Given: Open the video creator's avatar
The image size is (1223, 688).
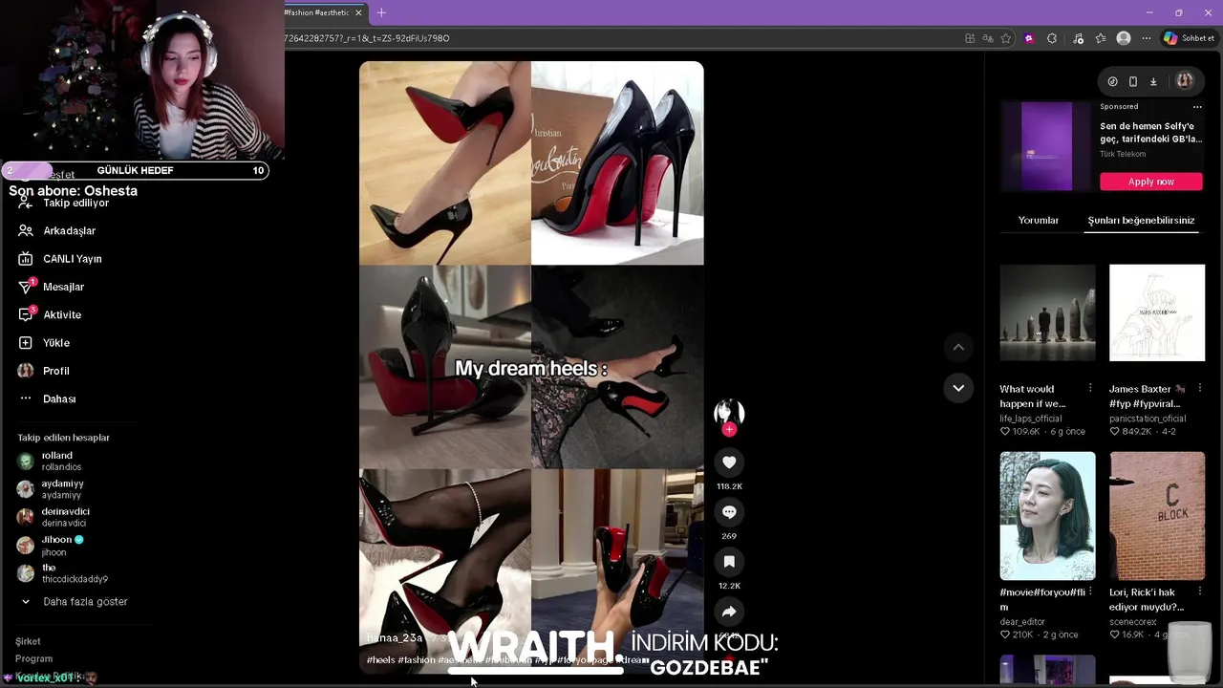Looking at the screenshot, I should [729, 412].
